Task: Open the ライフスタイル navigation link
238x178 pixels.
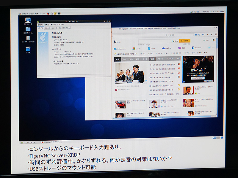Action: (176, 53)
